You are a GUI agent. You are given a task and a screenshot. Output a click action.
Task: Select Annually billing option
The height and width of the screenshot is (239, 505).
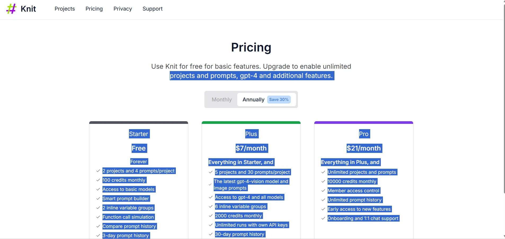coord(253,100)
